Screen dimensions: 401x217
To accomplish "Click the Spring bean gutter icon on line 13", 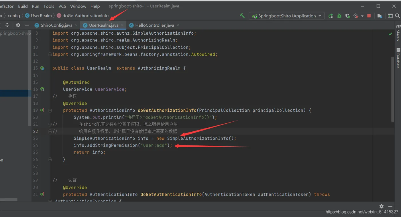I will (42, 68).
